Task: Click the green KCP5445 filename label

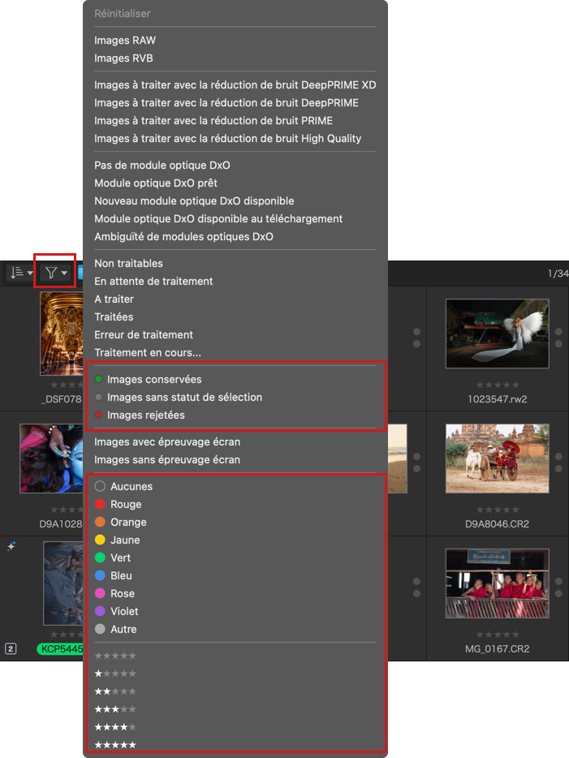Action: pyautogui.click(x=60, y=648)
